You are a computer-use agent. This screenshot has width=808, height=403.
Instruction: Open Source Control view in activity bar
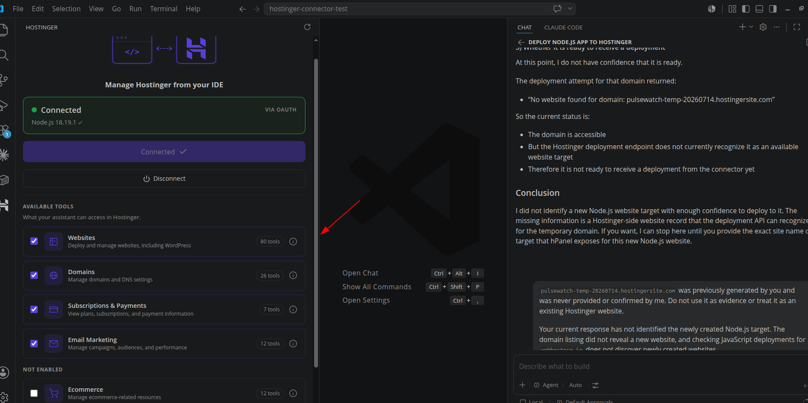click(3, 80)
